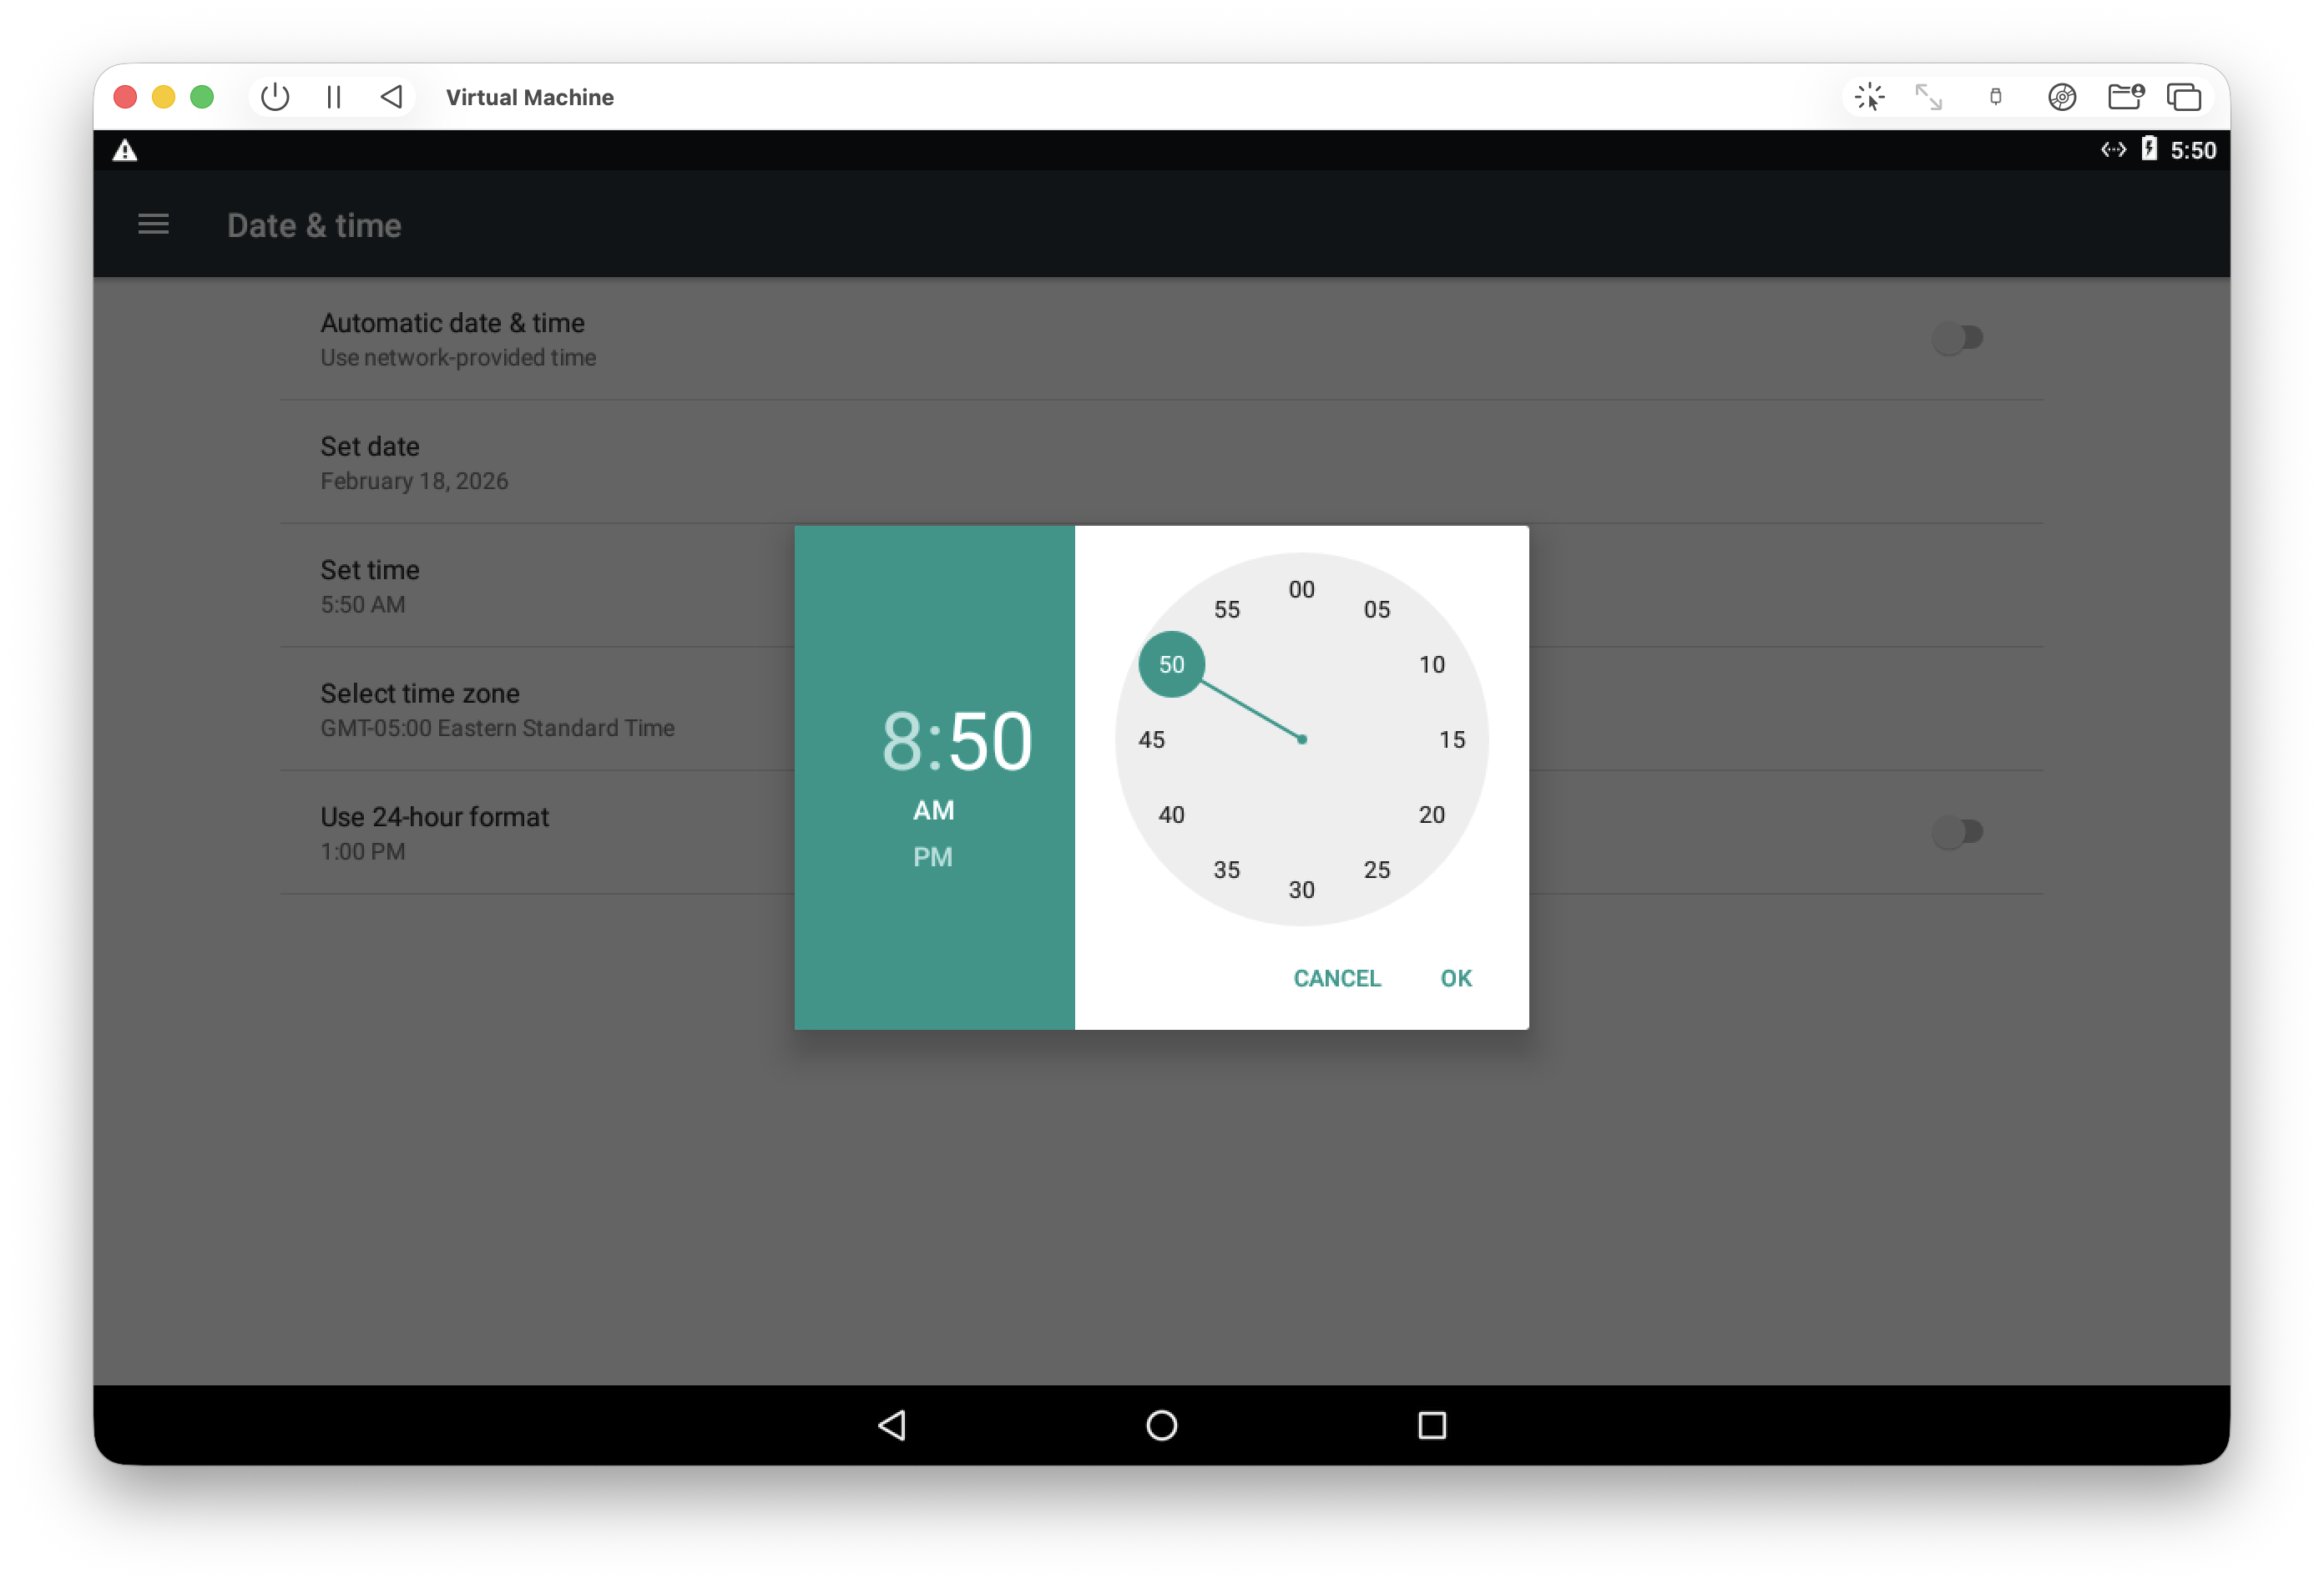The image size is (2324, 1589).
Task: Open the CD/DVD drive icon
Action: [x=2062, y=97]
